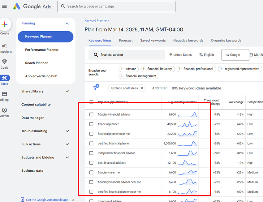Toggle the select-all keywords header checkbox
263x202 pixels.
91,101
